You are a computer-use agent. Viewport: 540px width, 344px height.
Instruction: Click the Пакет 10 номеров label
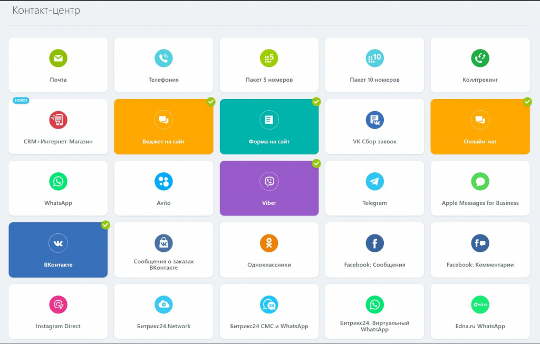point(375,80)
